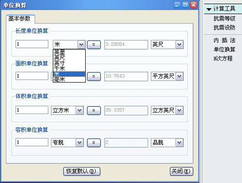Click the equals button for length conversion
This screenshot has height=183, width=242.
pyautogui.click(x=94, y=44)
